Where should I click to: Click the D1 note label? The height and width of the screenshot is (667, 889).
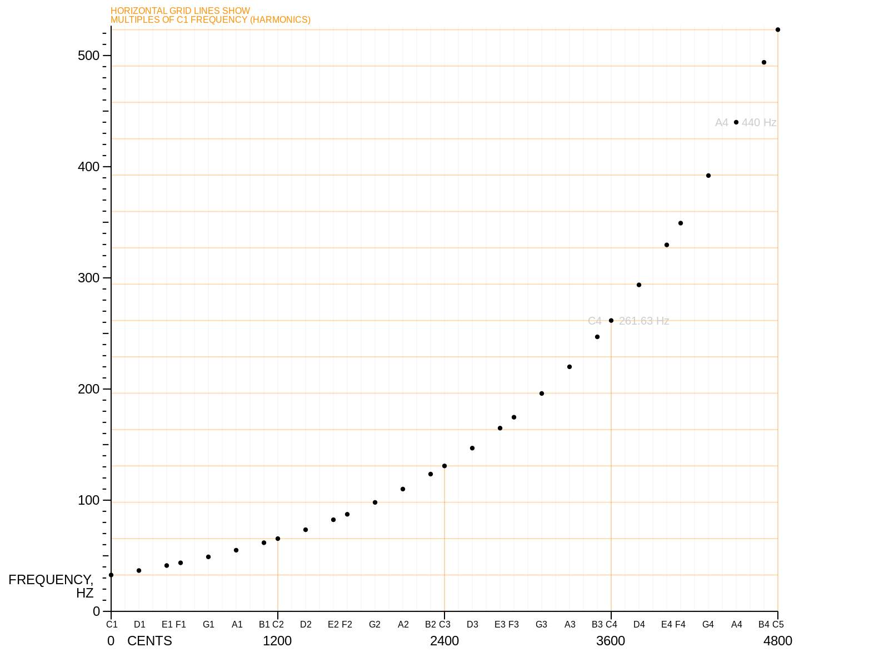139,624
